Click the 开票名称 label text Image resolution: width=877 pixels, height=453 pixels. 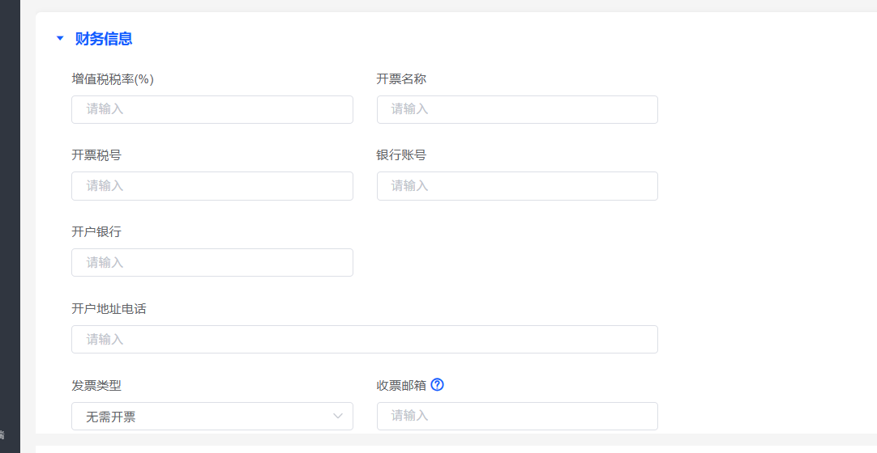401,79
